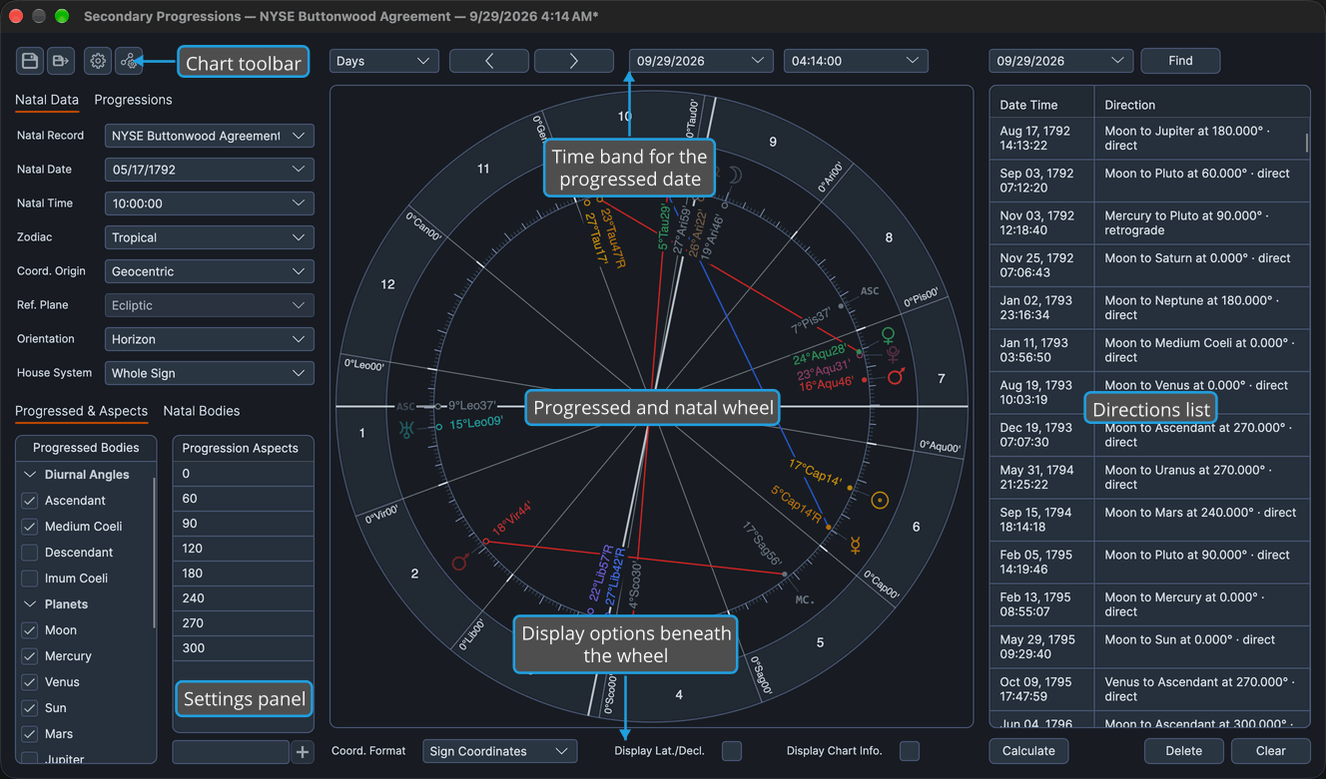Screen dimensions: 1326x779
Task: Step back with the left chevron button
Action: coord(489,61)
